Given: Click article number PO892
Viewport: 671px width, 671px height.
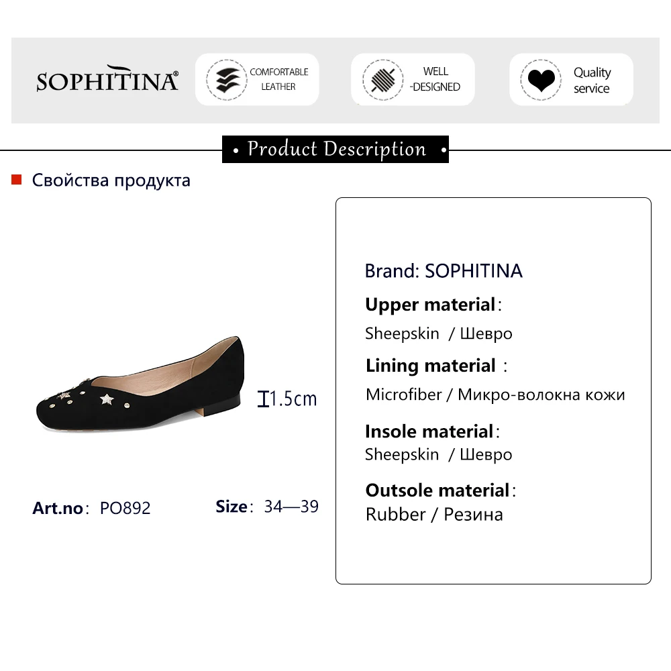Looking at the screenshot, I should pyautogui.click(x=125, y=508).
